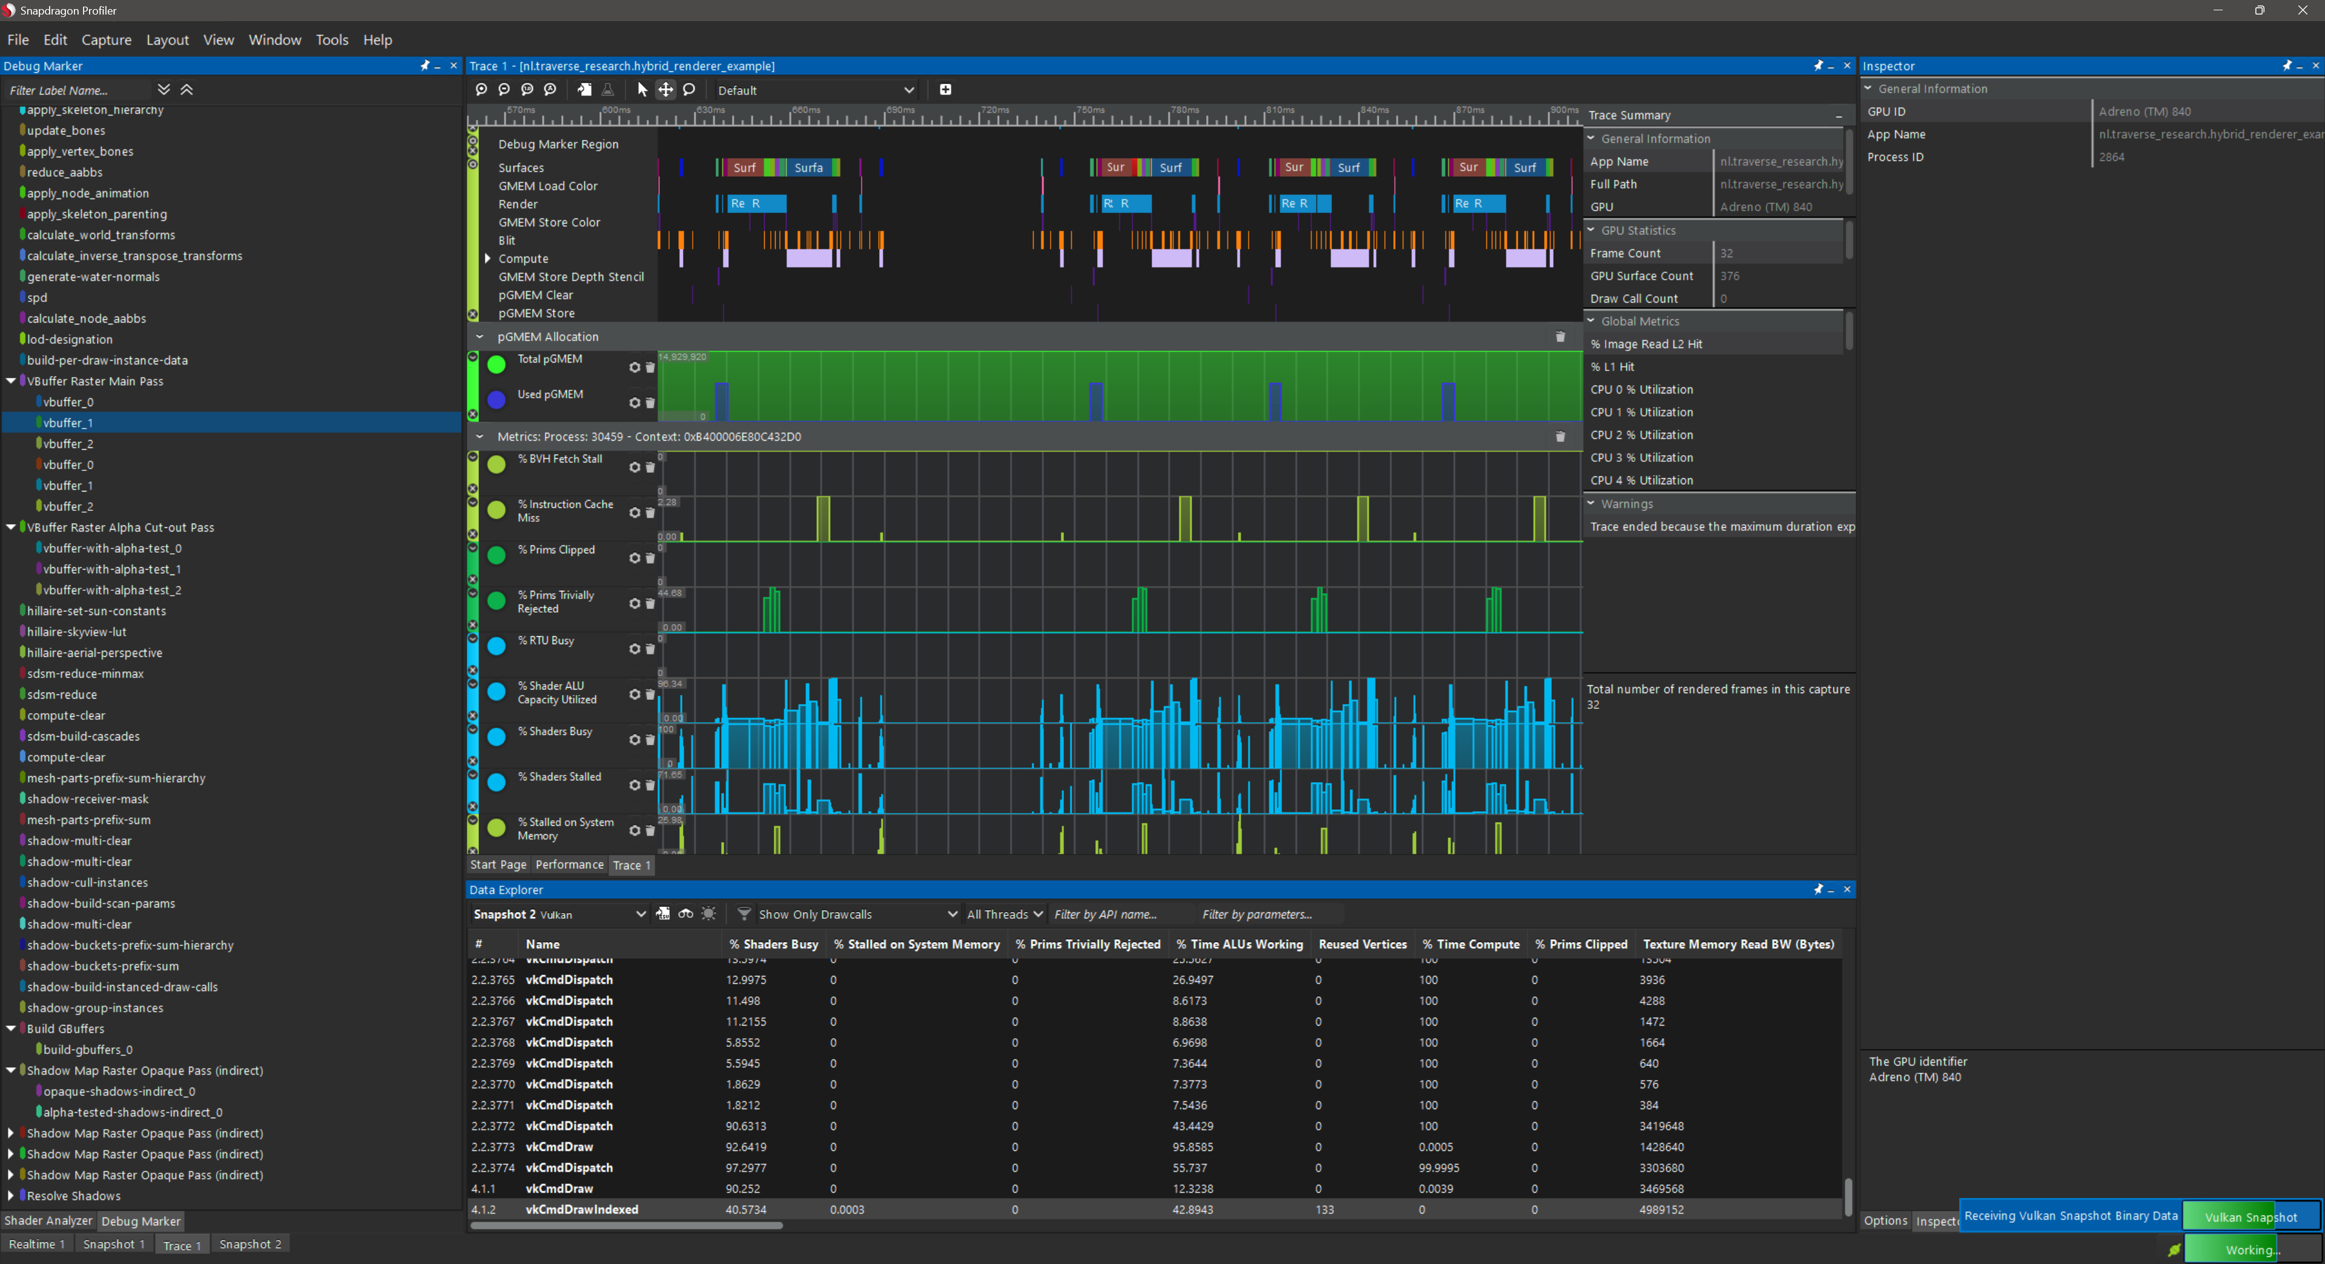Image resolution: width=2325 pixels, height=1264 pixels.
Task: Open binoculars search in Data Explorer
Action: [686, 914]
